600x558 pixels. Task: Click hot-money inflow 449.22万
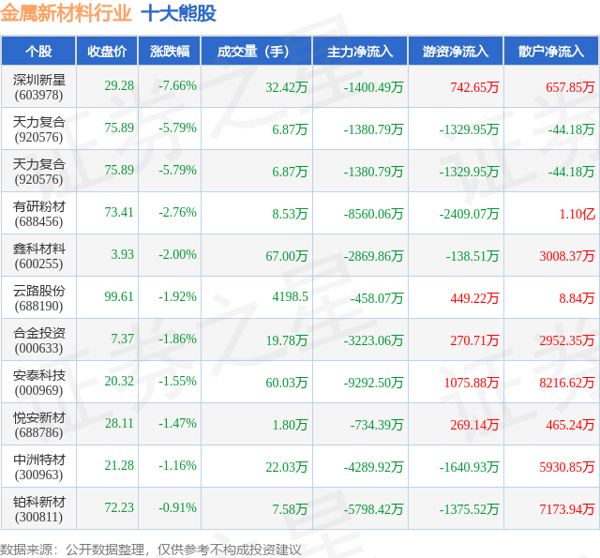[x=474, y=298]
